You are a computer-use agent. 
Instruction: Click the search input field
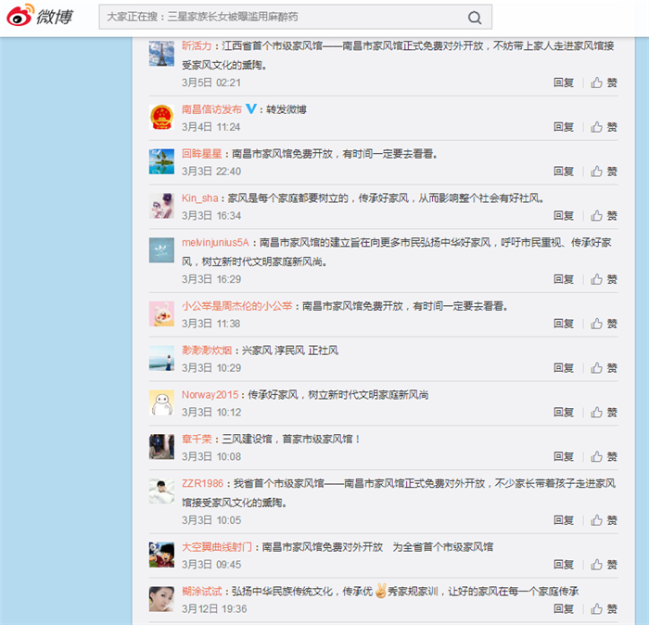pyautogui.click(x=278, y=18)
